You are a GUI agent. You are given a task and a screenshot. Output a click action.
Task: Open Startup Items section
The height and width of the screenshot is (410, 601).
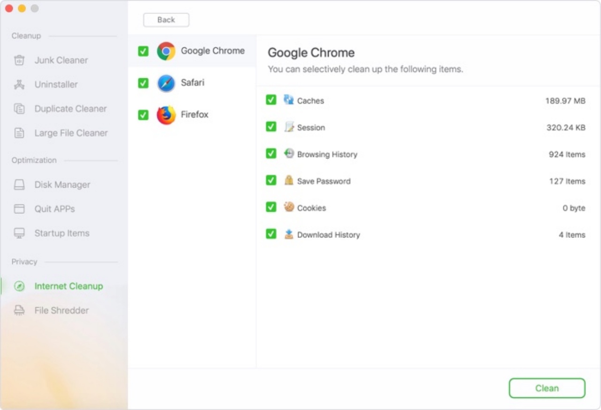point(62,233)
